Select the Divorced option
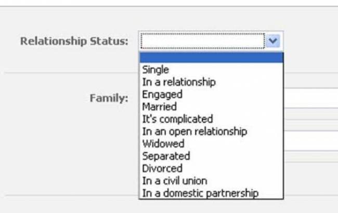 [162, 168]
